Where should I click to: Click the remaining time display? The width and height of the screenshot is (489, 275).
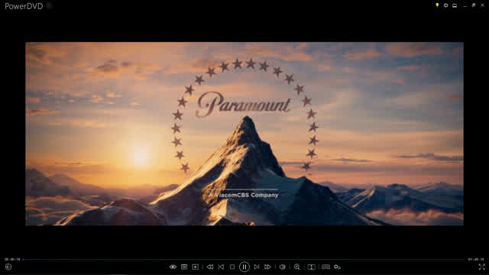pyautogui.click(x=475, y=260)
